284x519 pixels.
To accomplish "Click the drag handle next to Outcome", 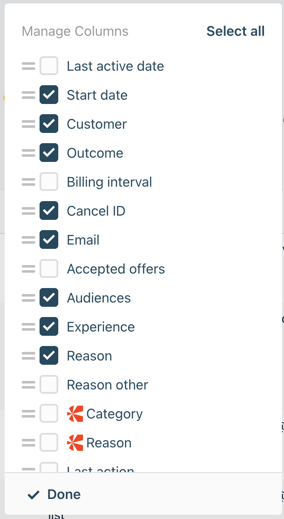I will [x=28, y=153].
